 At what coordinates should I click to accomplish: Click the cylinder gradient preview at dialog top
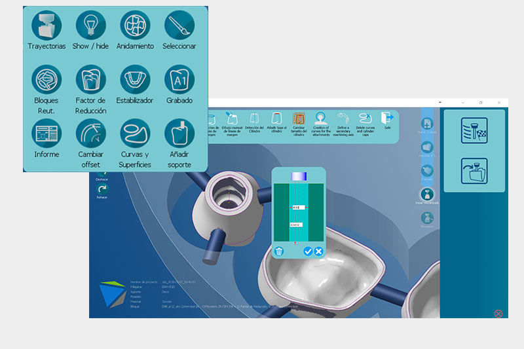[x=299, y=176]
